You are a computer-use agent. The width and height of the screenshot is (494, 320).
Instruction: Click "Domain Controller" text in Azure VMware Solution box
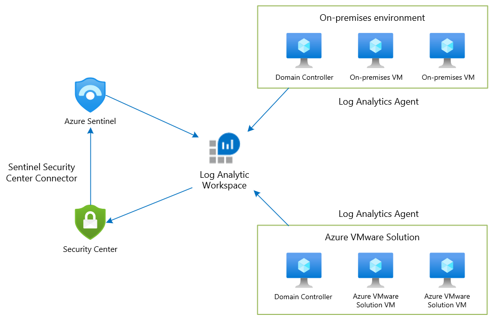(303, 297)
